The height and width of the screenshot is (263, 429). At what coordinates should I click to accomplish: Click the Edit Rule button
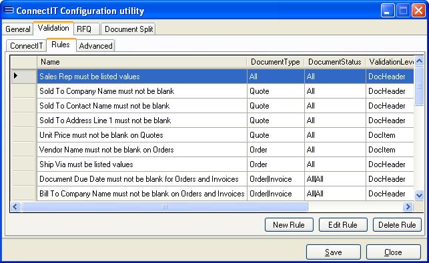point(343,225)
